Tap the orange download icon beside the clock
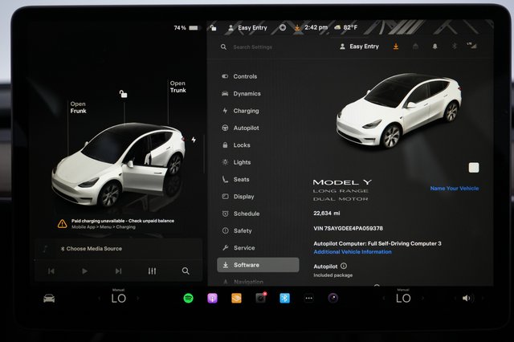This screenshot has width=514, height=342. [297, 27]
